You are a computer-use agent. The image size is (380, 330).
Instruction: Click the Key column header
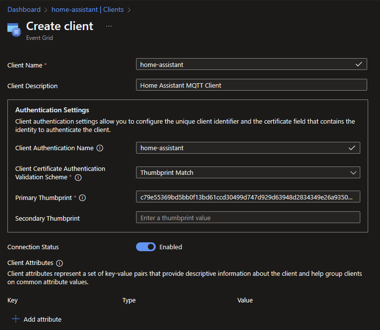coord(13,300)
